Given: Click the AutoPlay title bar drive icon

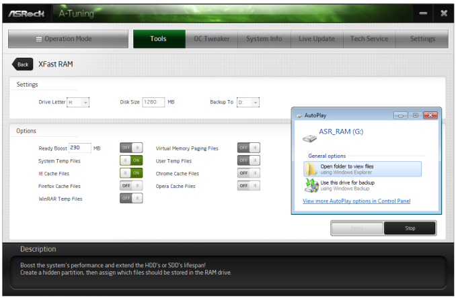Looking at the screenshot, I should 299,115.
